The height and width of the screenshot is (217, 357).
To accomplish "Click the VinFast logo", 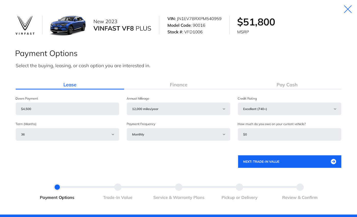I will (25, 25).
